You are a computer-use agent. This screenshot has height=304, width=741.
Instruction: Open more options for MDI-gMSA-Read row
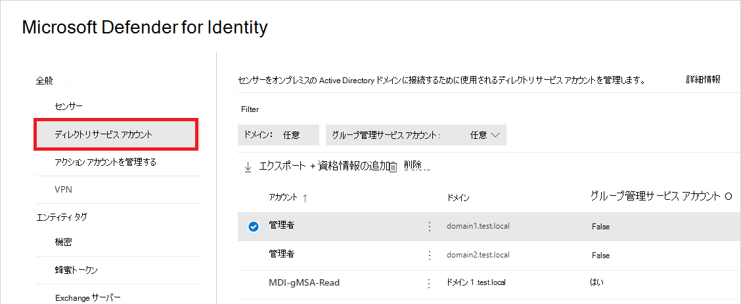[429, 283]
